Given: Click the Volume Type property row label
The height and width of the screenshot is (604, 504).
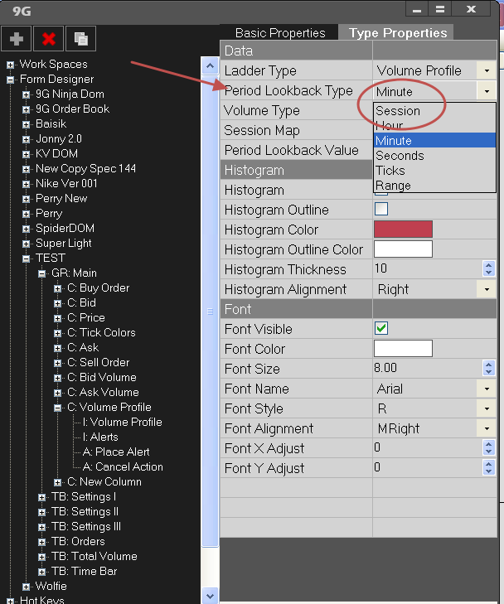Looking at the screenshot, I should click(262, 110).
